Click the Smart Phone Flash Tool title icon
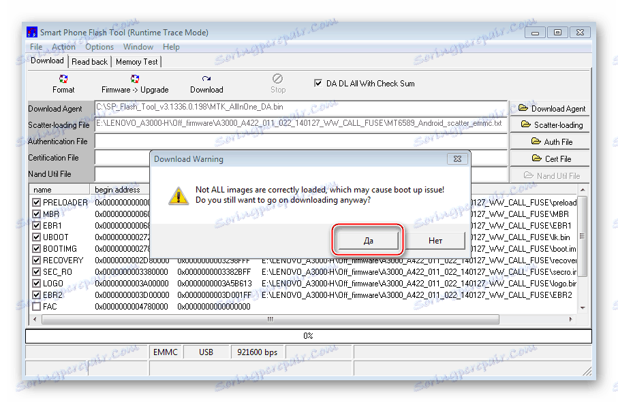Viewport: 618px width, 402px height. (x=32, y=32)
